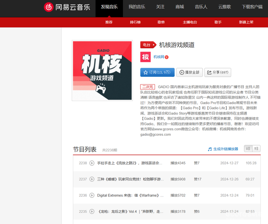Image resolution: width=268 pixels, height=224 pixels.
Task: Play episode 2235 with its play icon
Action: point(92,211)
